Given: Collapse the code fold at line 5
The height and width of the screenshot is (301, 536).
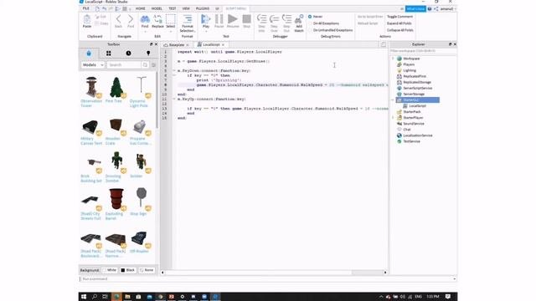Looking at the screenshot, I should coord(174,70).
